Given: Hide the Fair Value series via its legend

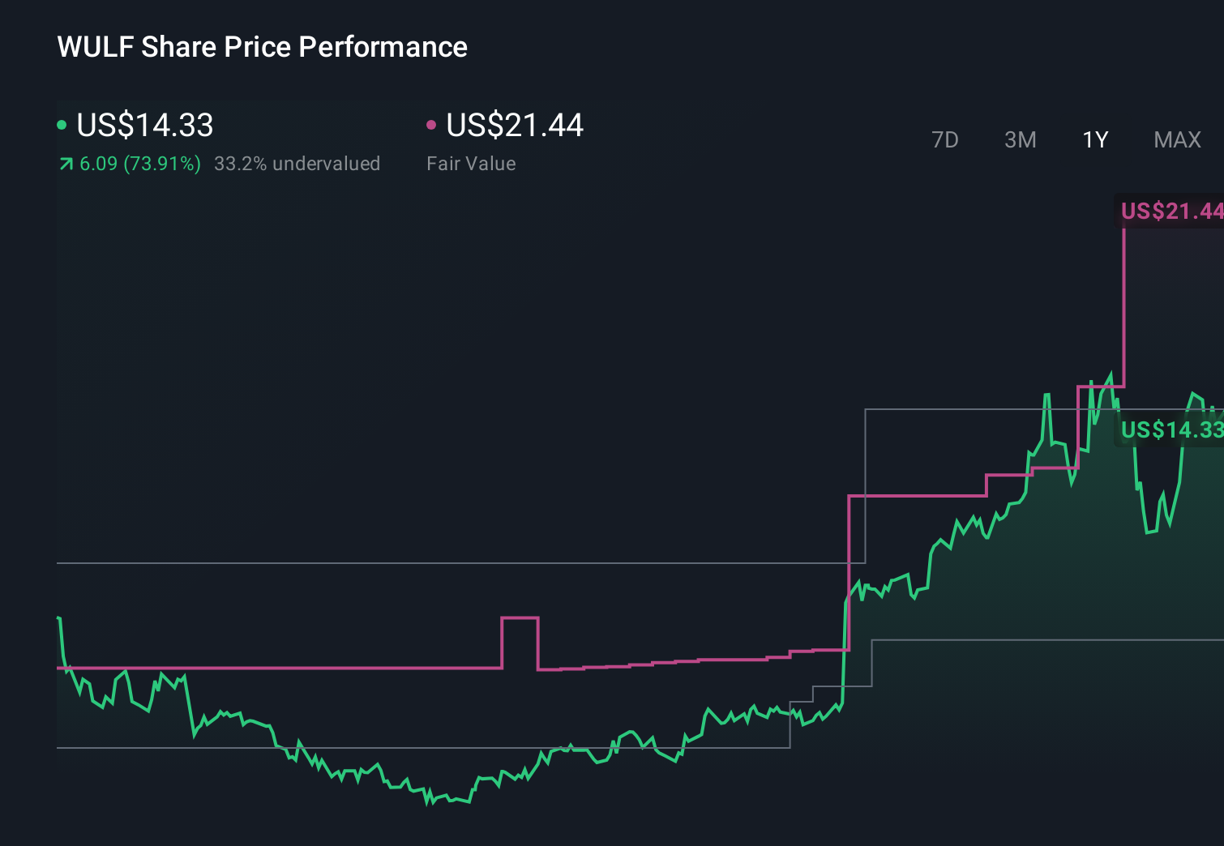Looking at the screenshot, I should click(430, 125).
